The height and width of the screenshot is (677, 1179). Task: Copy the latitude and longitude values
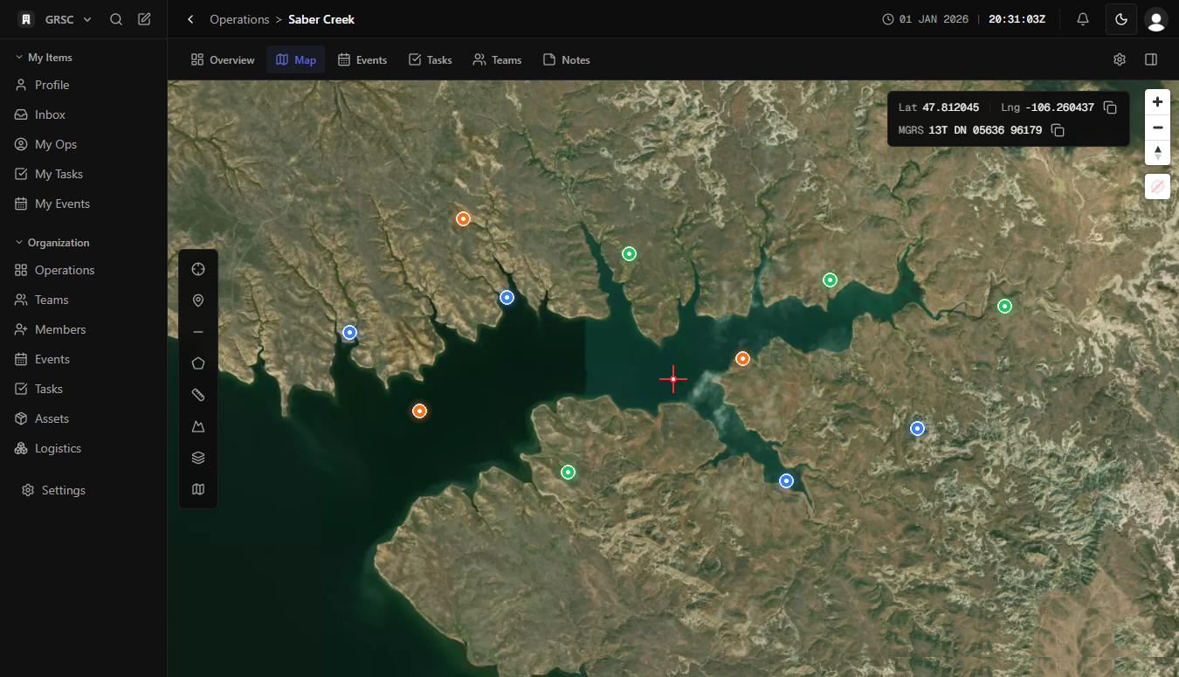1110,107
